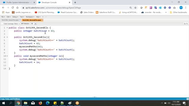Open Sticky Notes from the taskbar
This screenshot has height=106, width=189.
(55, 103)
